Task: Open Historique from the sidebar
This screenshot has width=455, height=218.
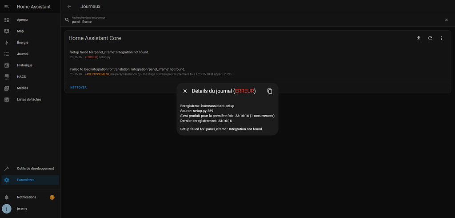Action: click(x=24, y=65)
